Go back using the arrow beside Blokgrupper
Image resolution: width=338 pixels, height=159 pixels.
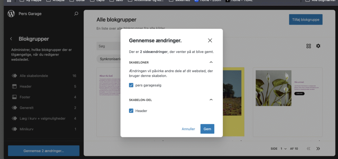click(11, 39)
